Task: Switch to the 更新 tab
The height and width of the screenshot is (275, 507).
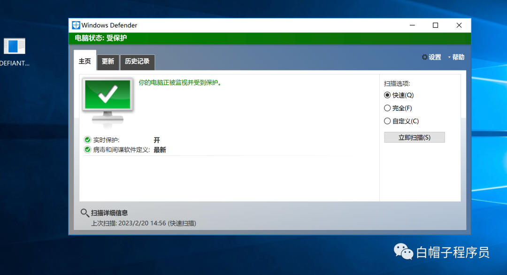Action: click(x=108, y=62)
